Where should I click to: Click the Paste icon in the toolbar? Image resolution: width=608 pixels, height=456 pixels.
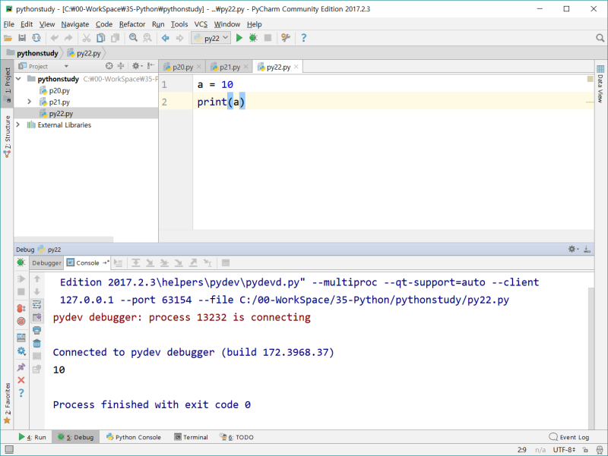116,38
